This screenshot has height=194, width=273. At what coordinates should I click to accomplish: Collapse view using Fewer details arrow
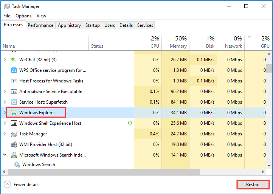coord(7,185)
